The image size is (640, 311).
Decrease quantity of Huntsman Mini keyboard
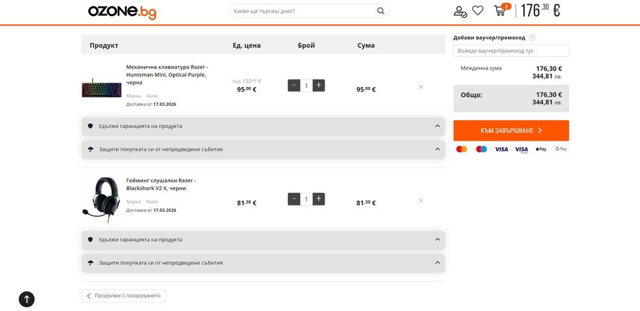294,86
